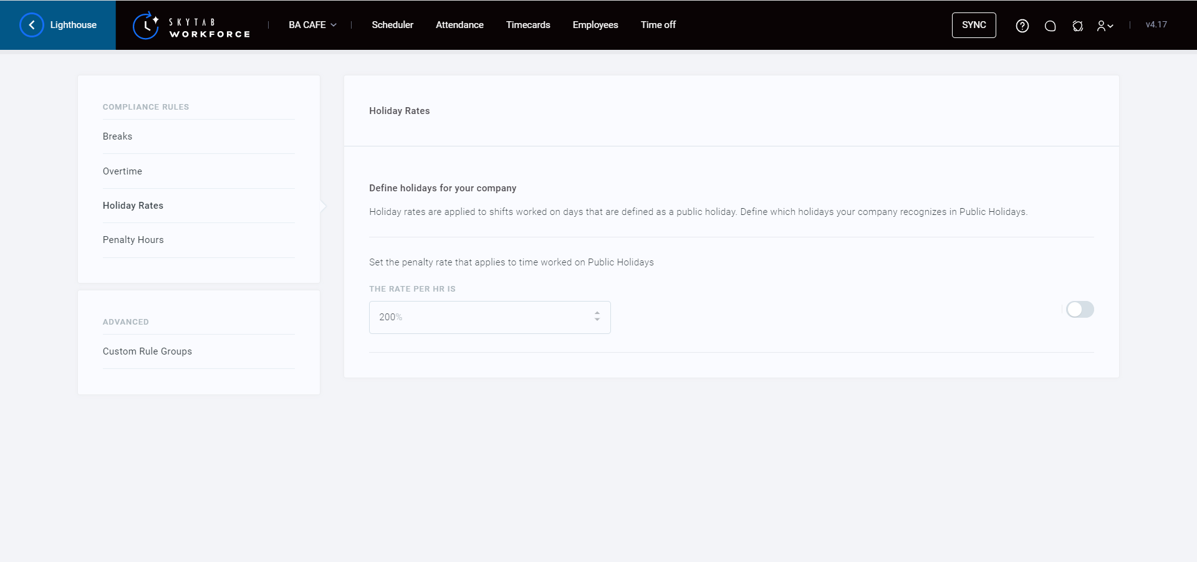
Task: Click the planet icon in header
Action: pos(1077,26)
